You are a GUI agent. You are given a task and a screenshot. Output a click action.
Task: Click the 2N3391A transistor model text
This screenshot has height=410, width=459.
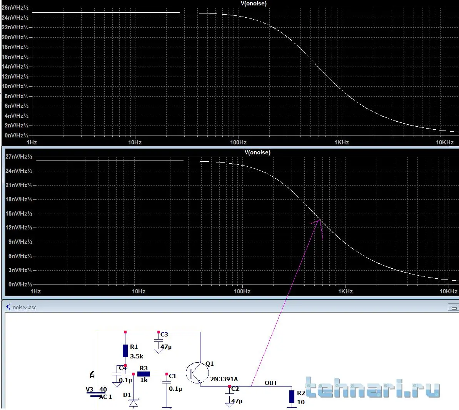click(x=224, y=379)
